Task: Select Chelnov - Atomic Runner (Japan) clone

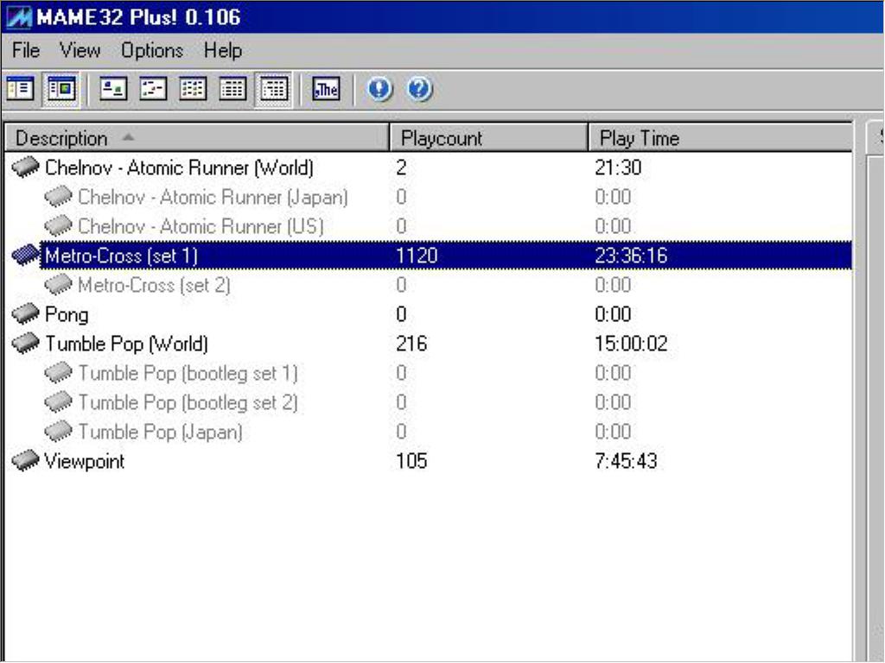Action: (x=213, y=197)
